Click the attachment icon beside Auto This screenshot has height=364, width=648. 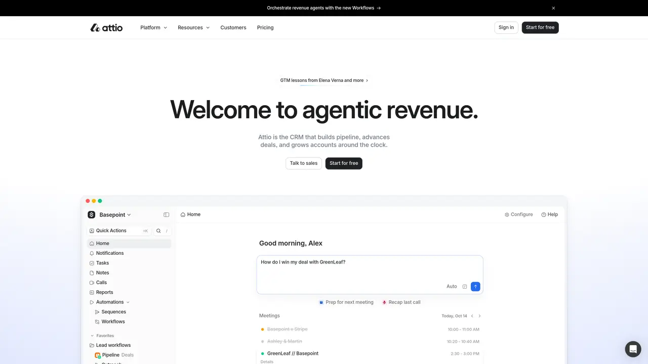[x=465, y=287]
